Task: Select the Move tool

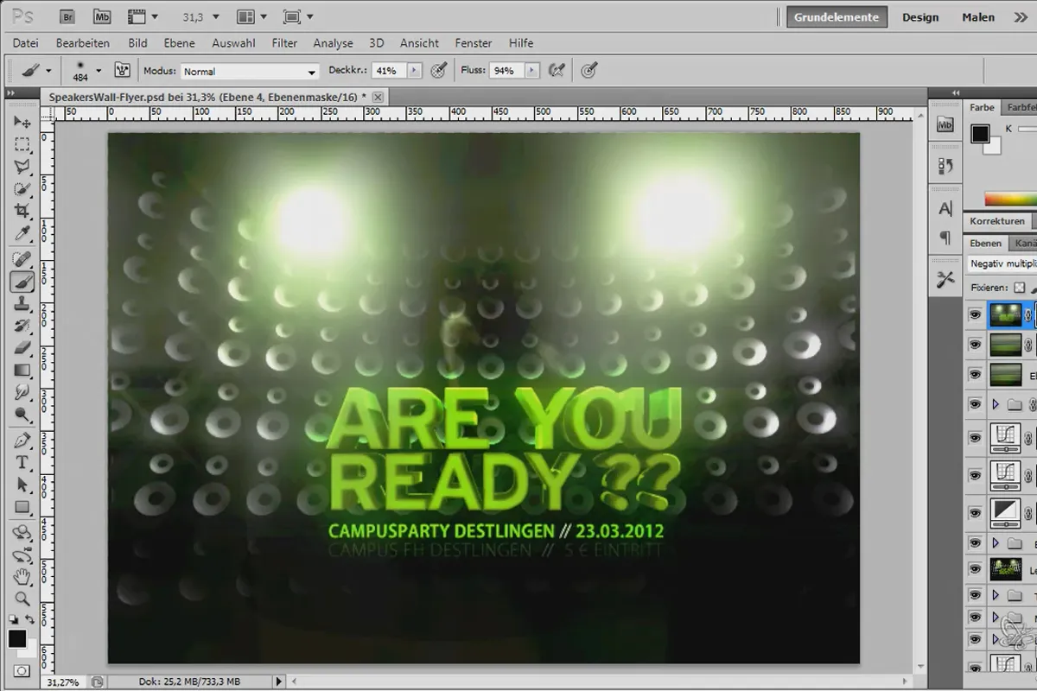Action: (x=22, y=121)
